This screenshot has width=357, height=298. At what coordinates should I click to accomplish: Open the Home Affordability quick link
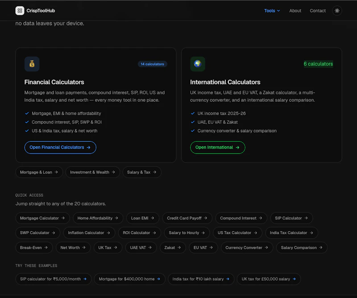98,218
